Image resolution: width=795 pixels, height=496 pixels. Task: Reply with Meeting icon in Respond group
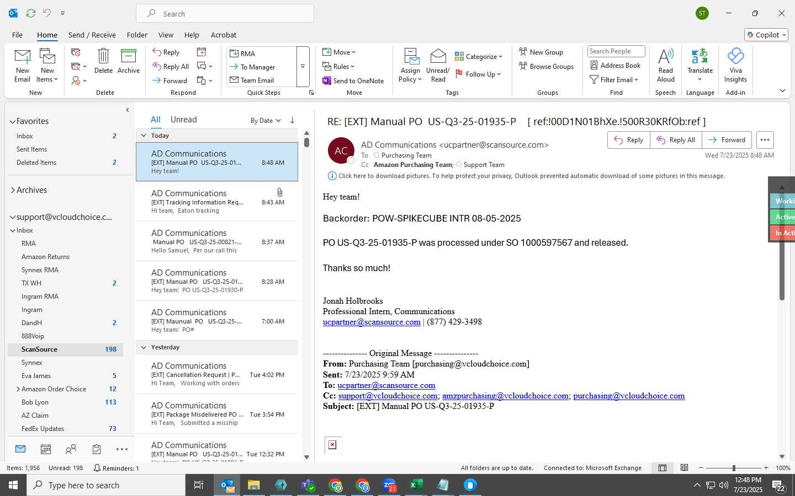tap(202, 52)
